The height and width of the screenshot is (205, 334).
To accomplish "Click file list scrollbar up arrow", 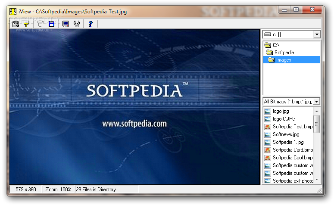I will pyautogui.click(x=317, y=111).
